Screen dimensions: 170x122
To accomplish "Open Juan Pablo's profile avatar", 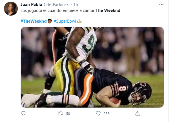I will point(11,8).
